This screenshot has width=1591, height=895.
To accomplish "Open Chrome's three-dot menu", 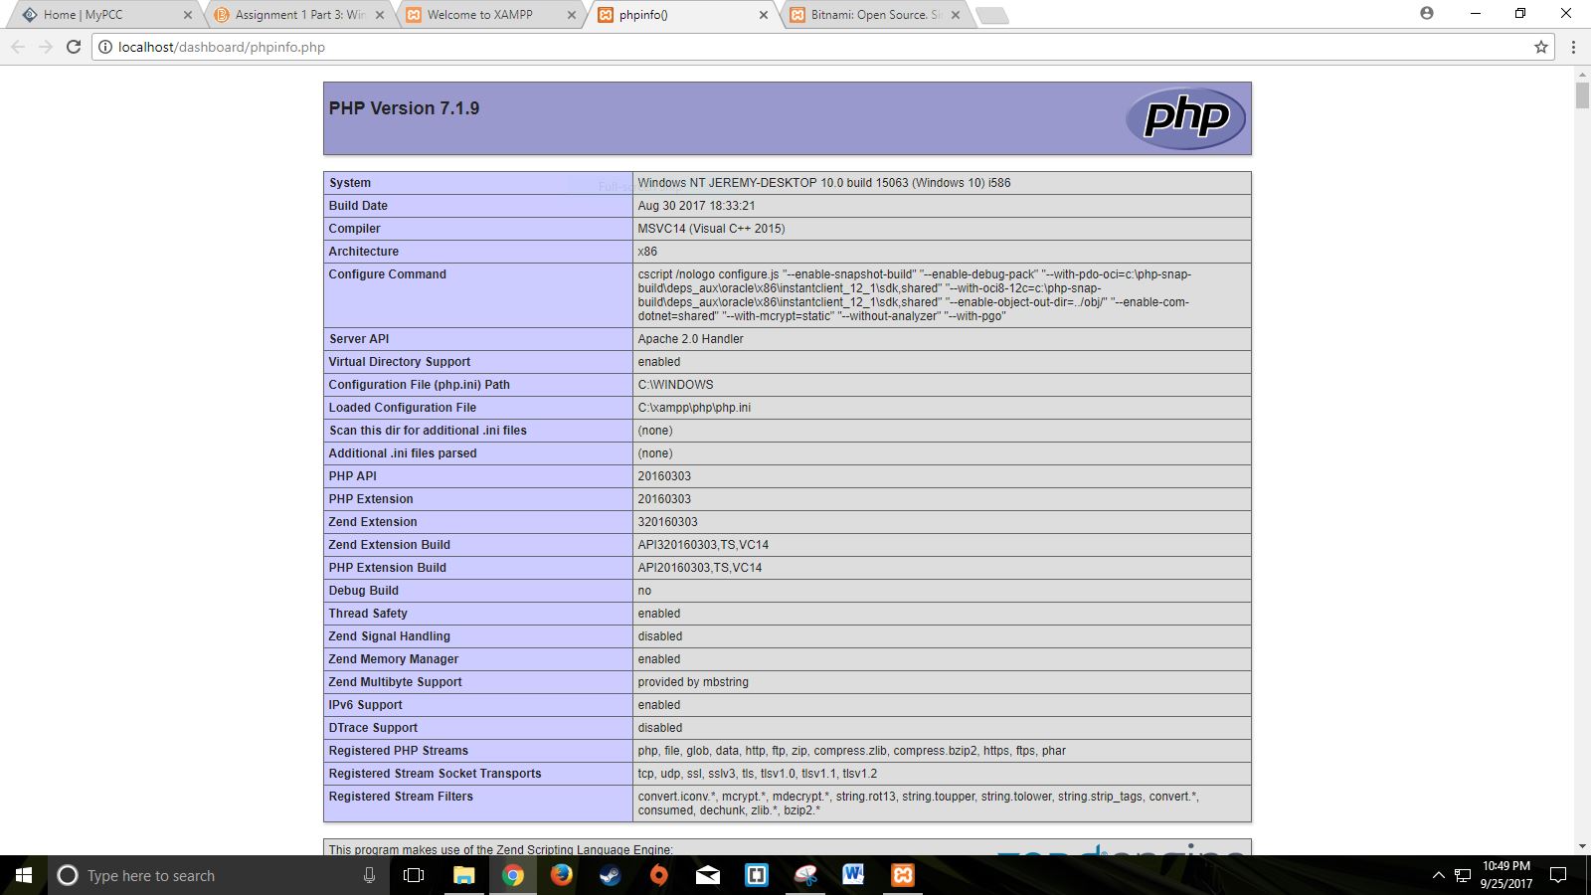I will coord(1573,47).
